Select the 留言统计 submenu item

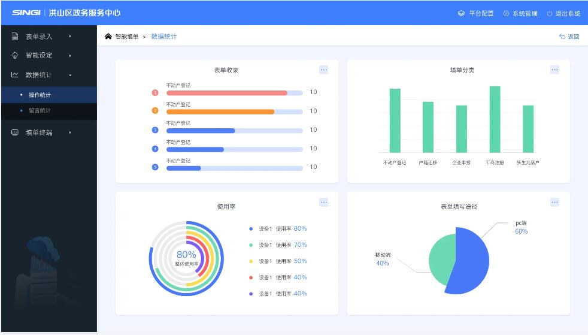(x=49, y=111)
